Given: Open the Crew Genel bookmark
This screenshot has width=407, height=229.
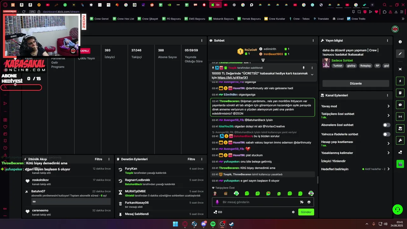Looking at the screenshot, I should point(99,19).
